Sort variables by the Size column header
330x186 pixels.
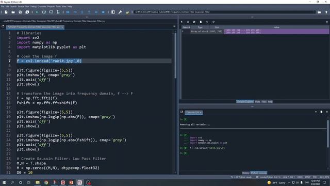(x=217, y=27)
